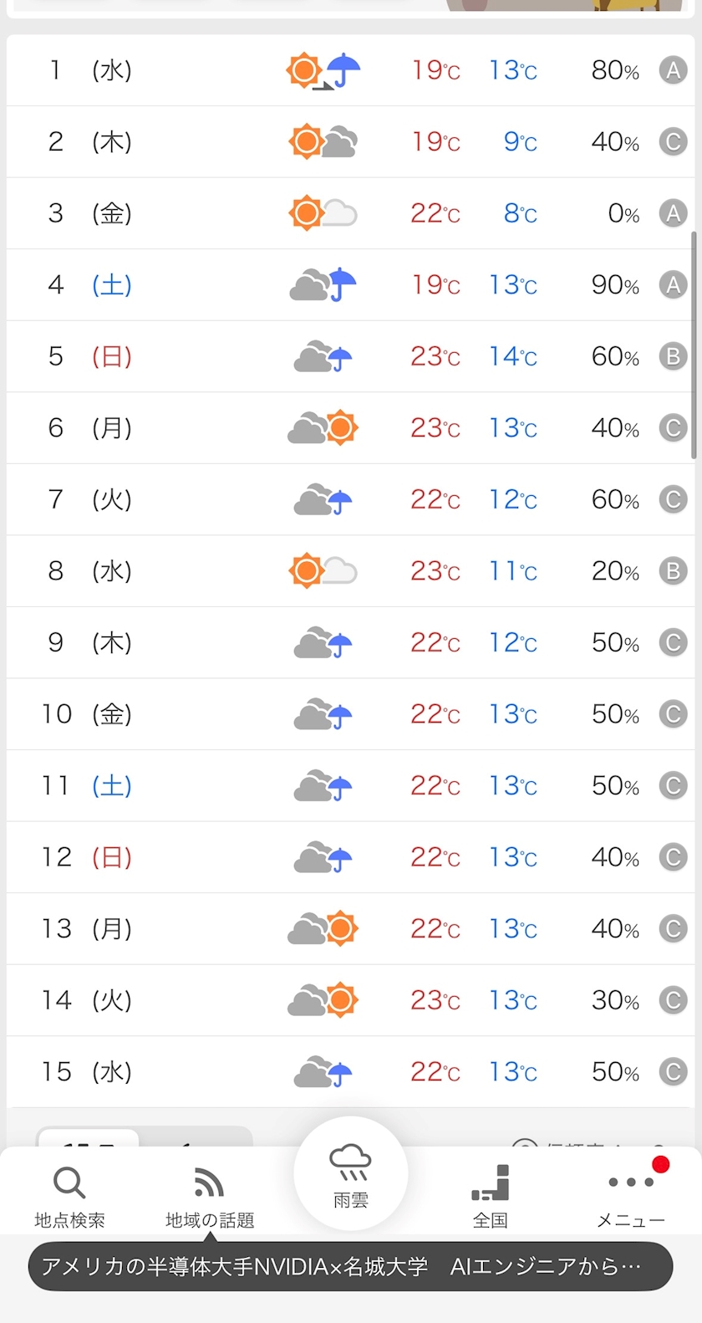Open the メニュー three-dots menu
The width and height of the screenshot is (702, 1323).
[x=631, y=1196]
